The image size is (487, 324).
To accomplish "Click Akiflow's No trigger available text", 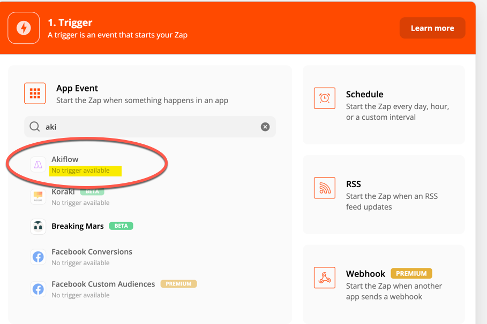I will coord(80,170).
